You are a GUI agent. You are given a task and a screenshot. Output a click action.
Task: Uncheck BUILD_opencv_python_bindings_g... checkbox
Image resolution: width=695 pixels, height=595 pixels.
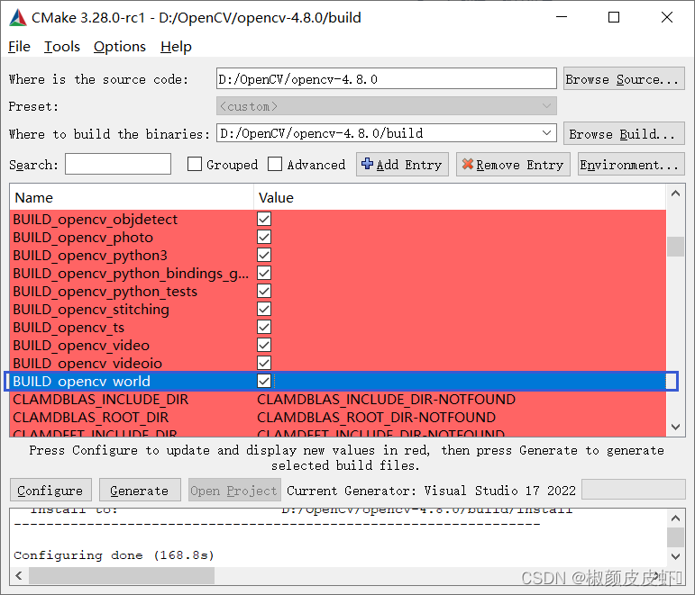pos(264,273)
